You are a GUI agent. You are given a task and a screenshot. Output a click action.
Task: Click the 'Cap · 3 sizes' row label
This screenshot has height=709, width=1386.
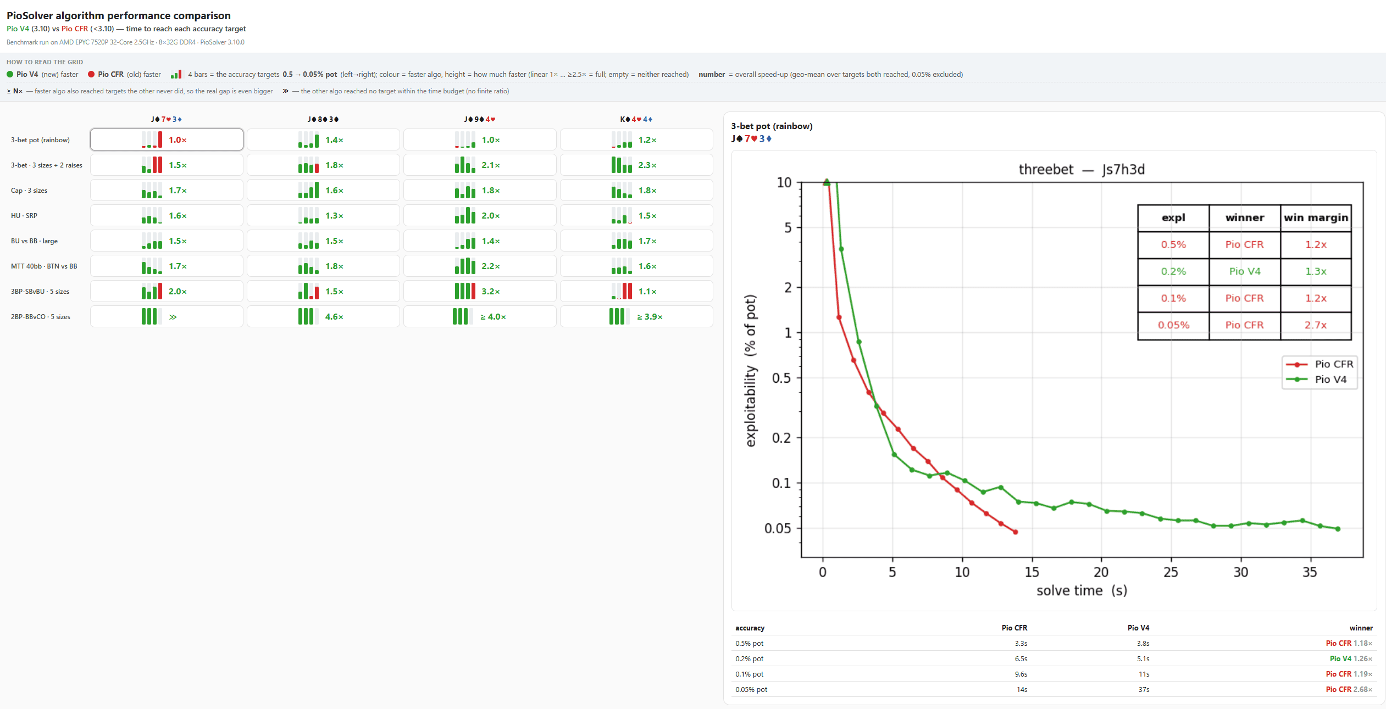(x=29, y=191)
